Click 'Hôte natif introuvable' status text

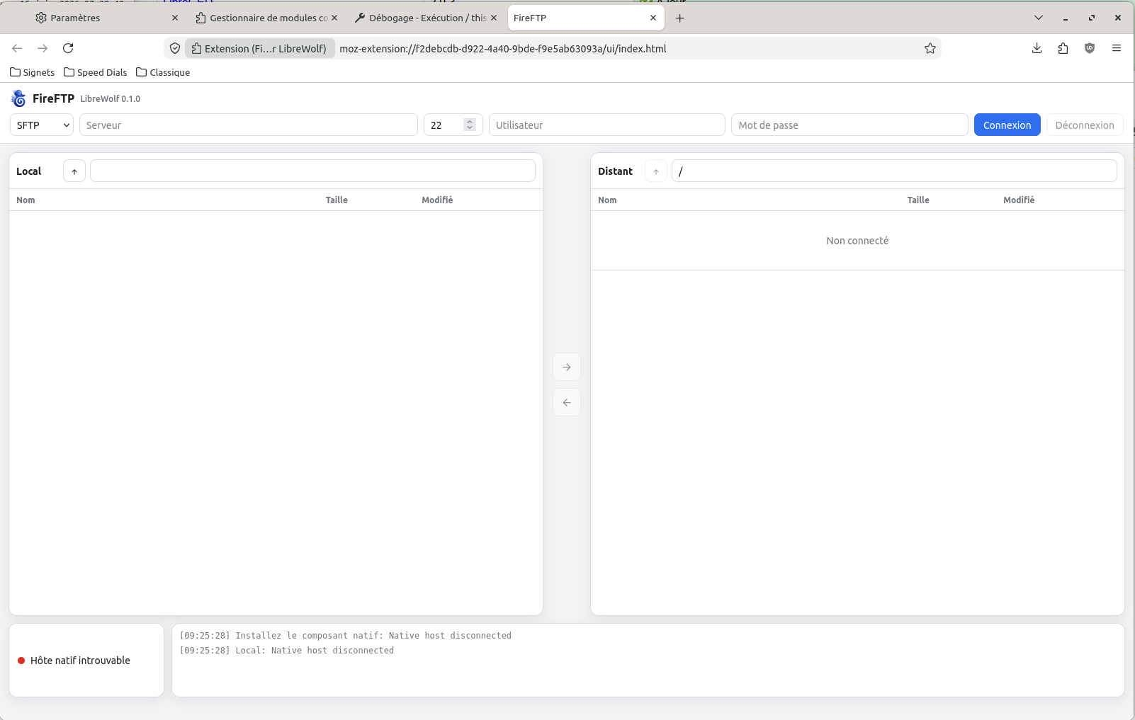coord(80,661)
